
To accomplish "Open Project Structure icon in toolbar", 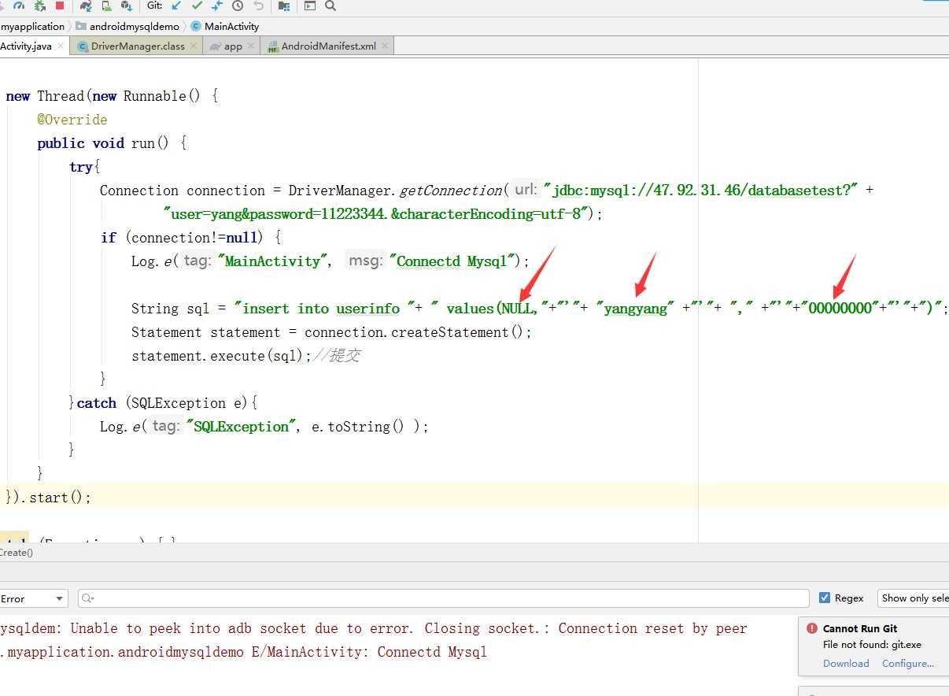I will coord(284,6).
